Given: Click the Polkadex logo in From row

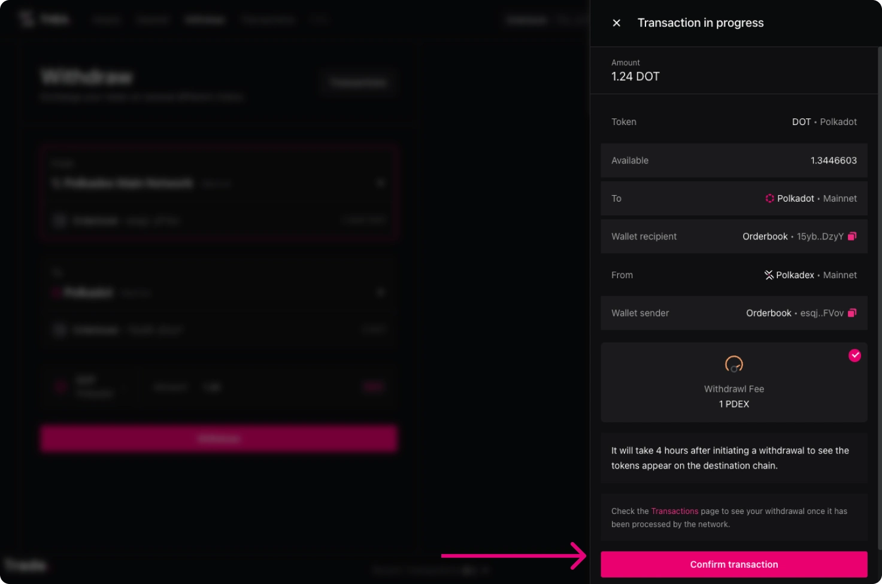Looking at the screenshot, I should pyautogui.click(x=769, y=275).
